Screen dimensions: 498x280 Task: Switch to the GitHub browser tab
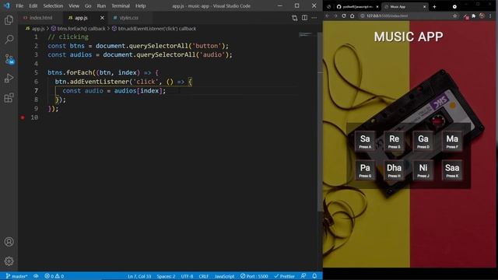357,6
